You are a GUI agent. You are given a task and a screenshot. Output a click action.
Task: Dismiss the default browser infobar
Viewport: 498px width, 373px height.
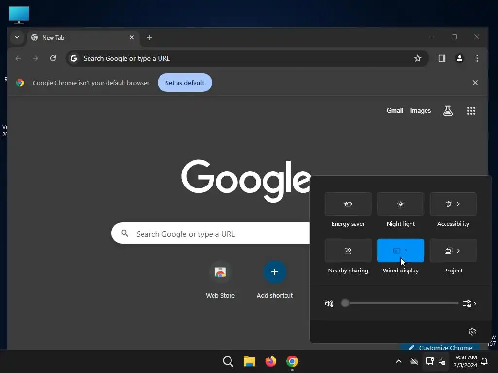475,83
